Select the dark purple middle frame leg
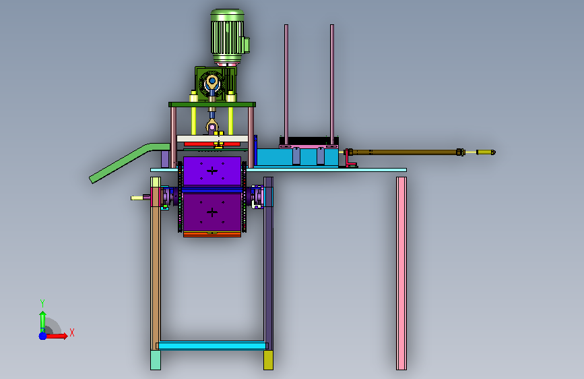This screenshot has height=379, width=584. coord(268,264)
